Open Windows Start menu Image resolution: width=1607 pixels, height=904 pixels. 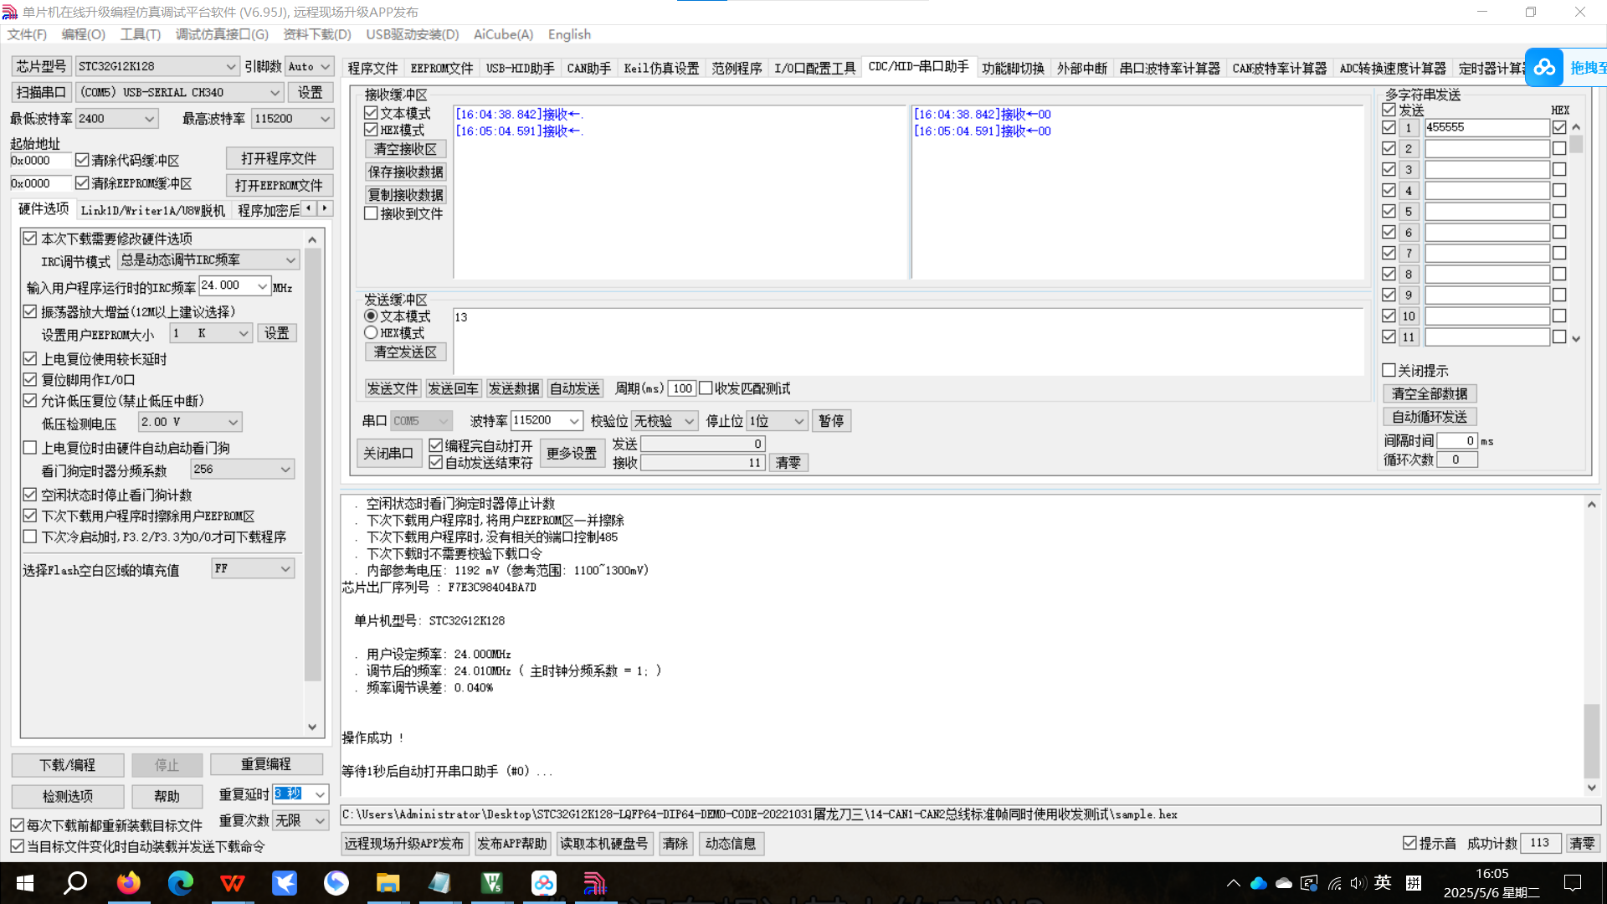coord(25,883)
